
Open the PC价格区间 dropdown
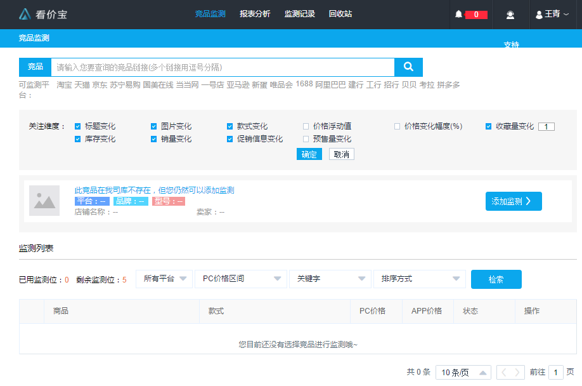pos(240,279)
